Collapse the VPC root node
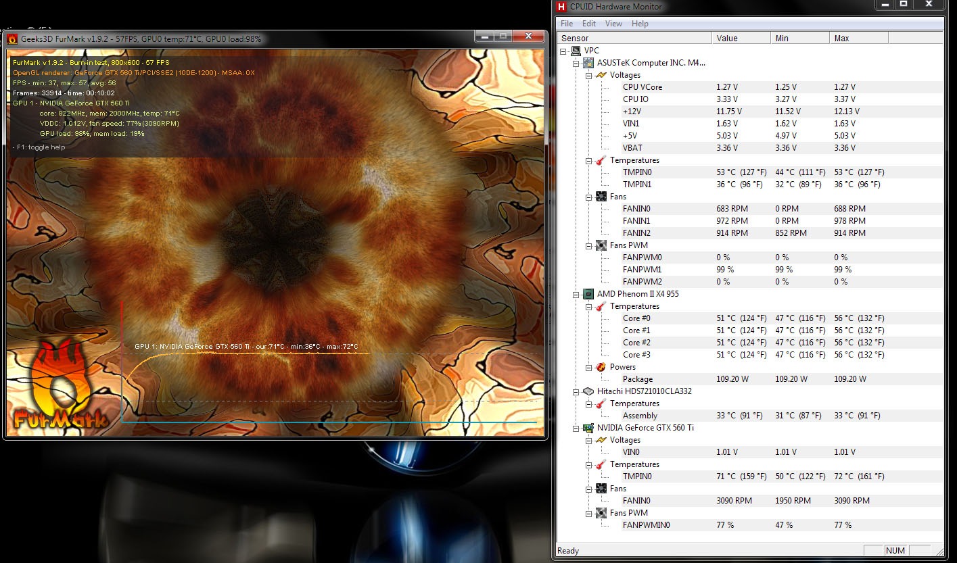 [x=564, y=51]
